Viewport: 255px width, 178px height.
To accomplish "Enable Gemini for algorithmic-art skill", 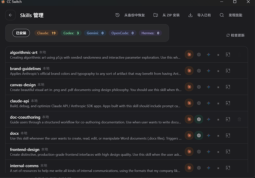I will pos(208,55).
